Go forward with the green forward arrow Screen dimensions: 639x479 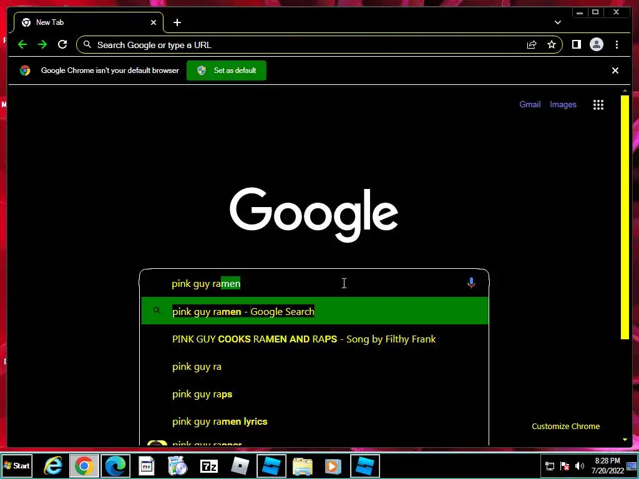point(42,44)
